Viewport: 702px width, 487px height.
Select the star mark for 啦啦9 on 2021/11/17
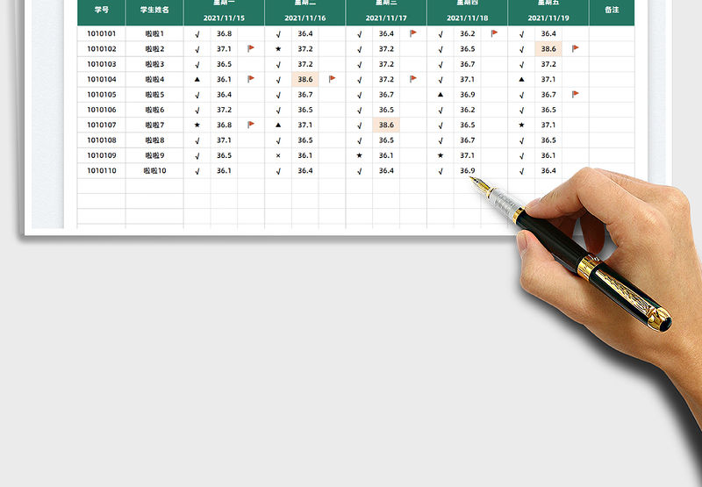click(359, 156)
